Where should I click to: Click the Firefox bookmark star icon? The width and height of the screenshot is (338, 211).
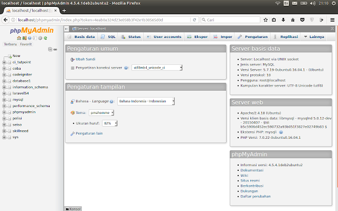(x=266, y=20)
